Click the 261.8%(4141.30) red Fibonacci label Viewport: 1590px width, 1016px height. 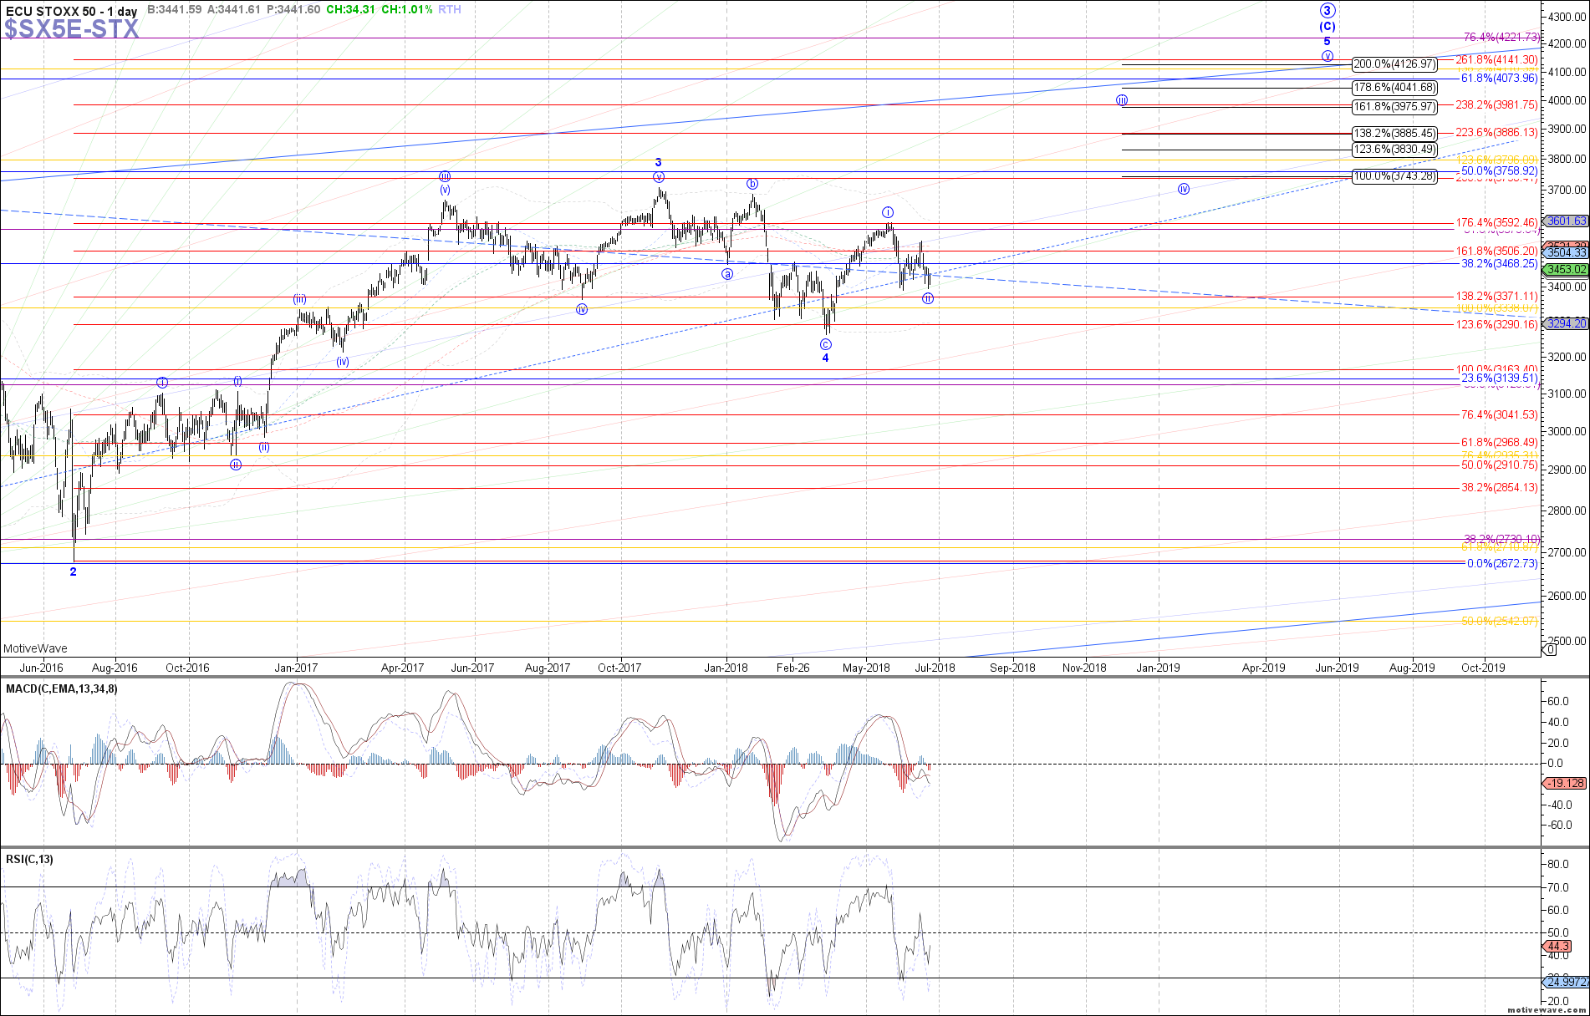1496,60
